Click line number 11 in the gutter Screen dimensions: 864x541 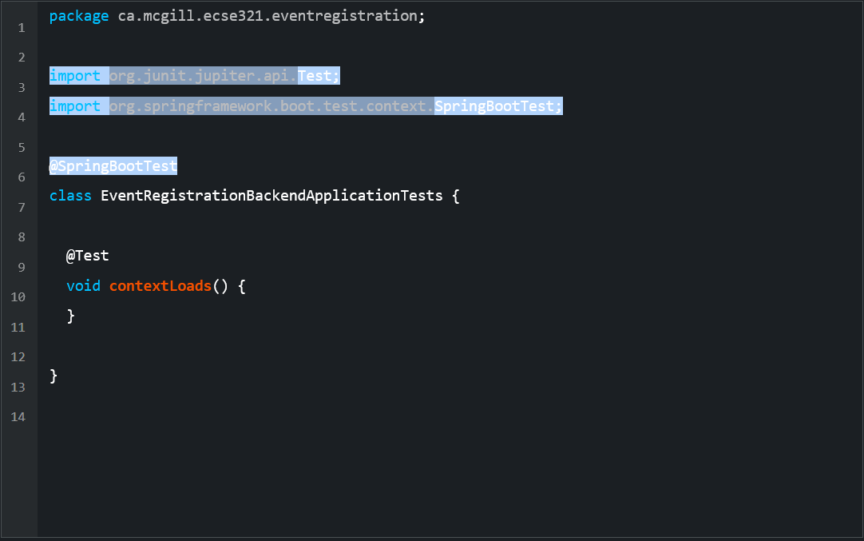point(18,327)
